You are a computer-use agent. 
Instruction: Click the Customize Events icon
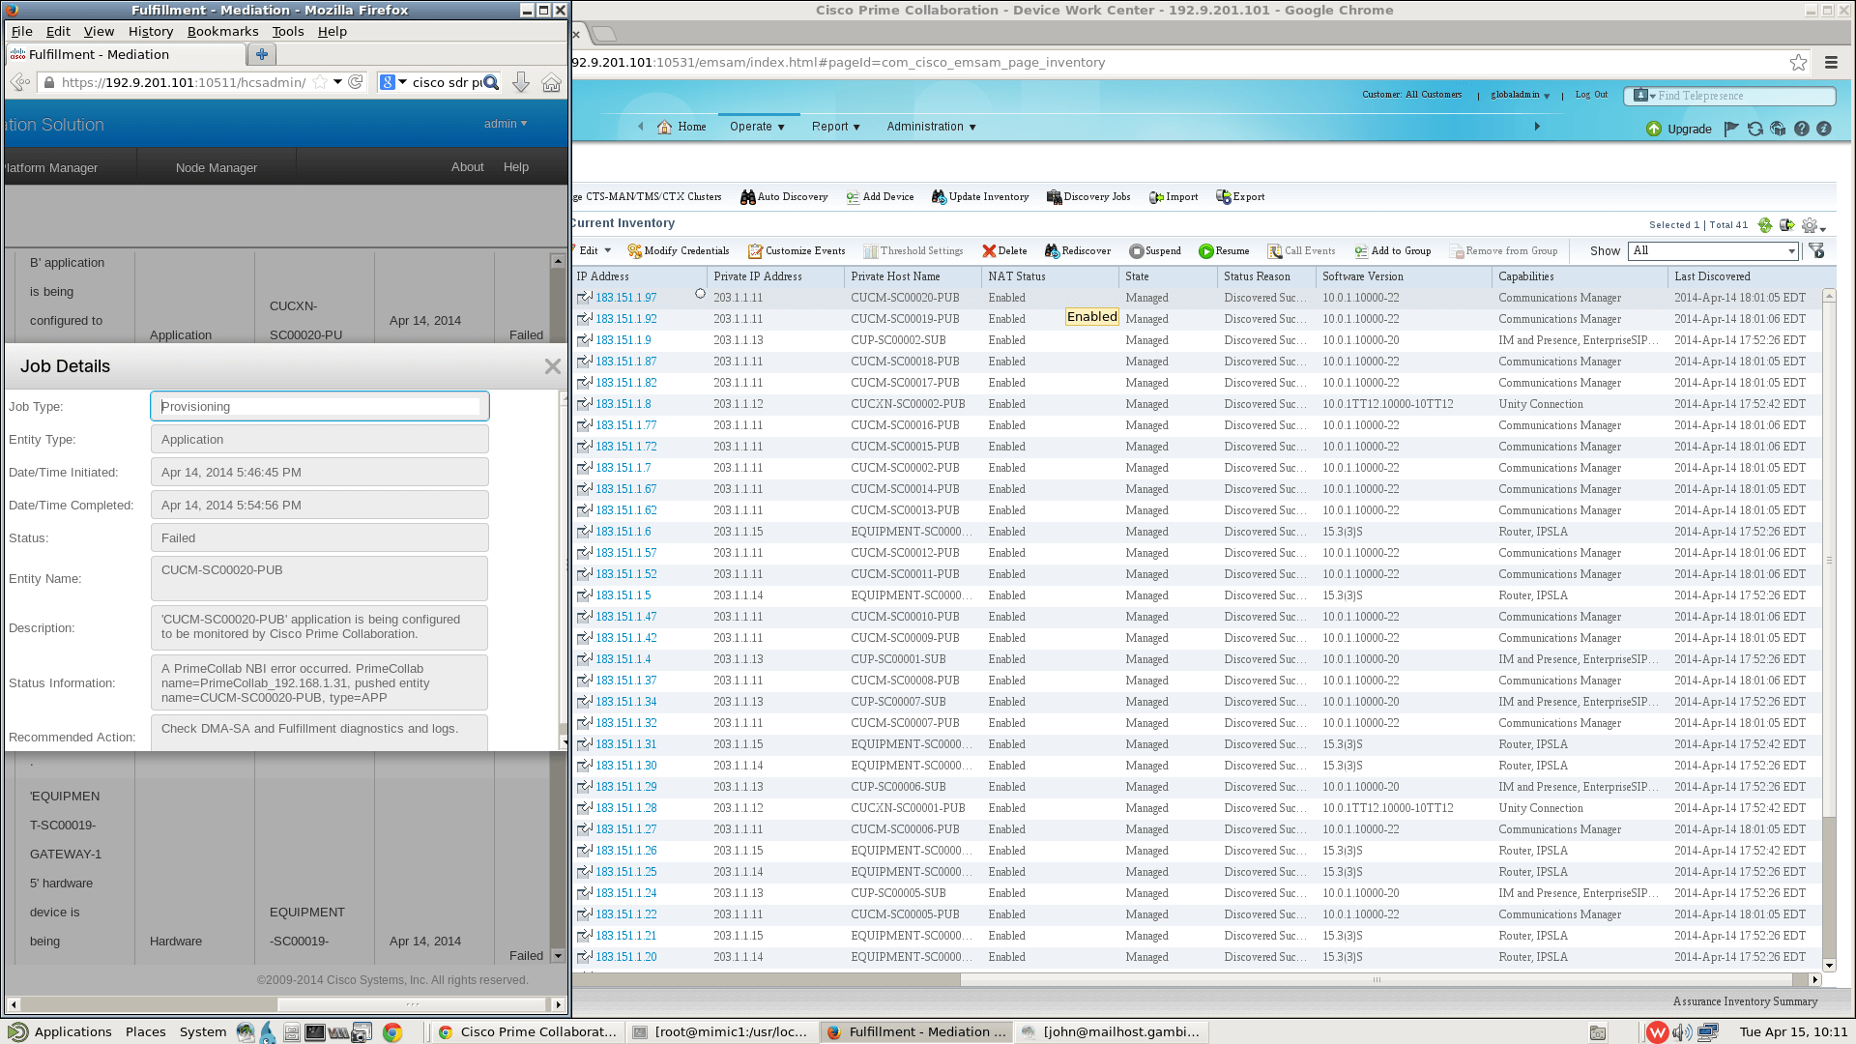(x=755, y=251)
